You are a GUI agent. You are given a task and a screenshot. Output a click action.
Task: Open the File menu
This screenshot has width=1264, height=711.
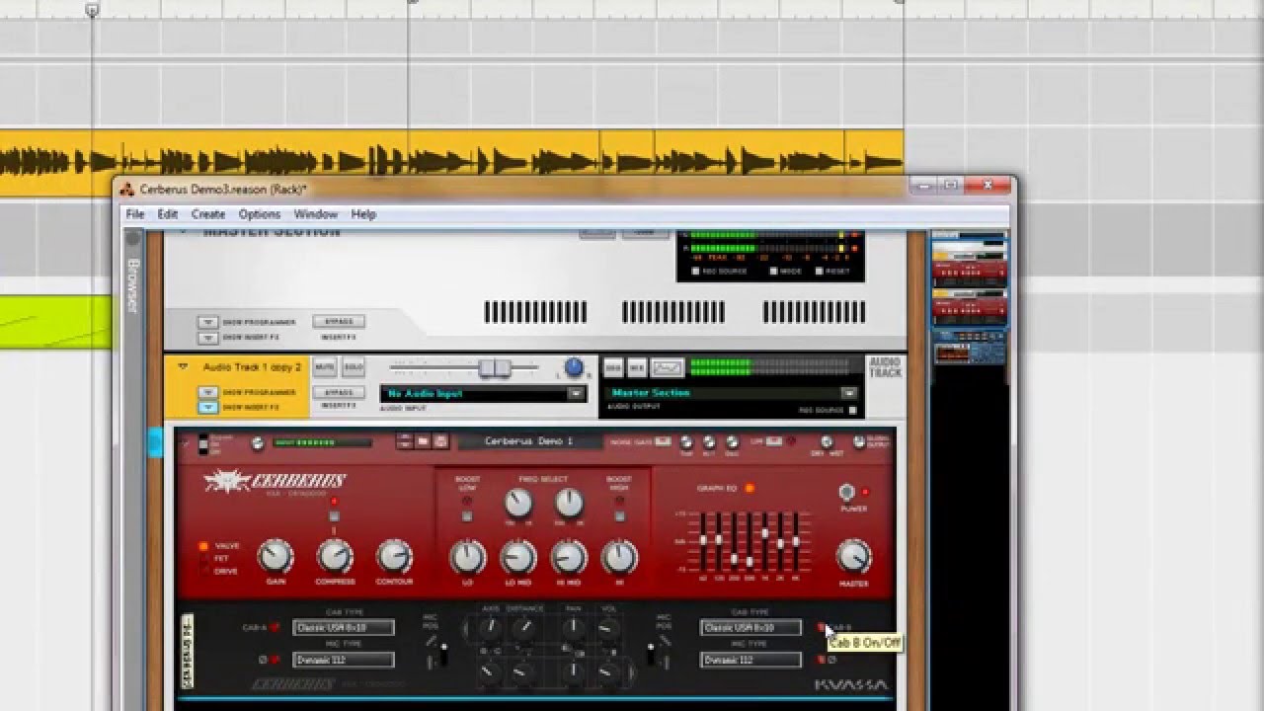point(135,214)
